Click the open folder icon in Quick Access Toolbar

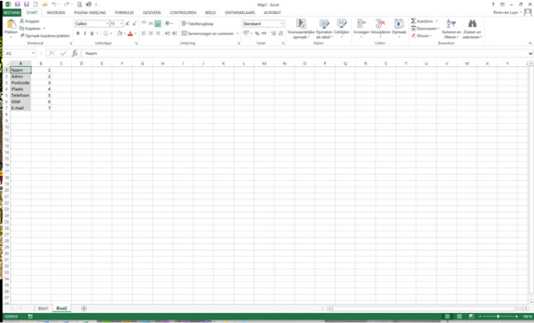coord(45,4)
